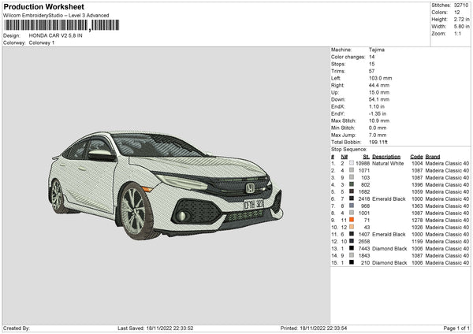Click the Brand column header
The height and width of the screenshot is (334, 473).
click(433, 156)
